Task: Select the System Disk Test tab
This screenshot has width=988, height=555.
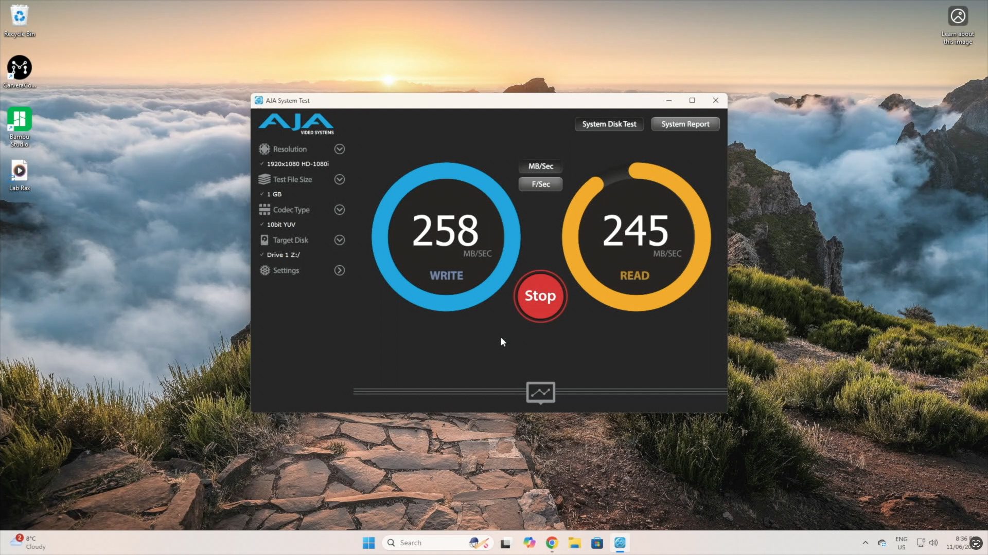Action: coord(609,124)
